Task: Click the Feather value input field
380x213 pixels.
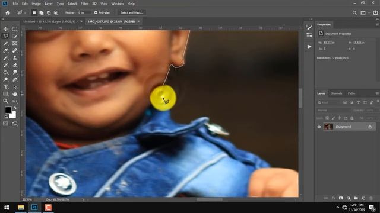Action: pos(84,12)
